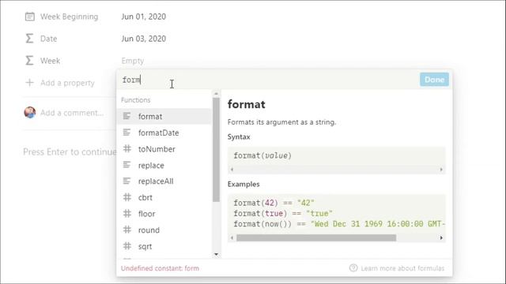Image resolution: width=506 pixels, height=284 pixels.
Task: Click the Week formula sigma icon
Action: pyautogui.click(x=29, y=61)
